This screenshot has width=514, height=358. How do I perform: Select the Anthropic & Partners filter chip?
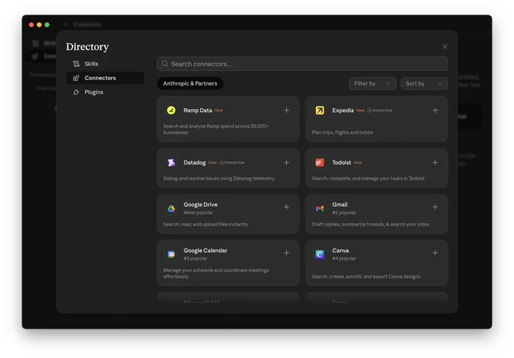pos(190,83)
